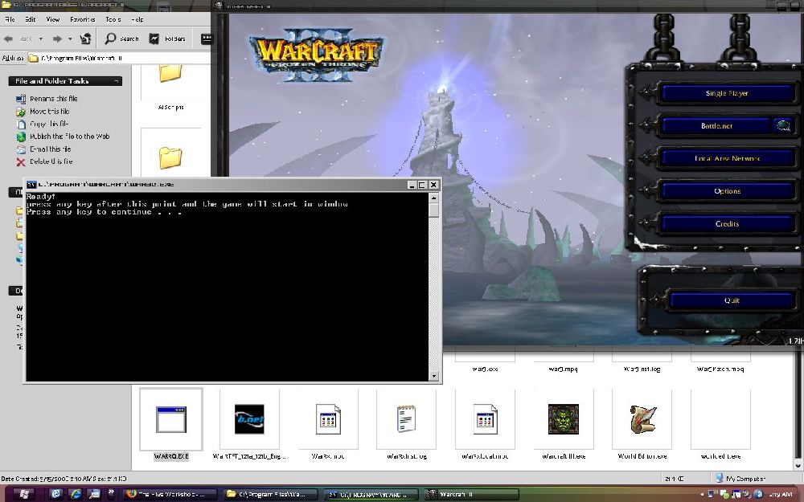
Task: Expand hidden system tray icons arrow
Action: pos(702,494)
